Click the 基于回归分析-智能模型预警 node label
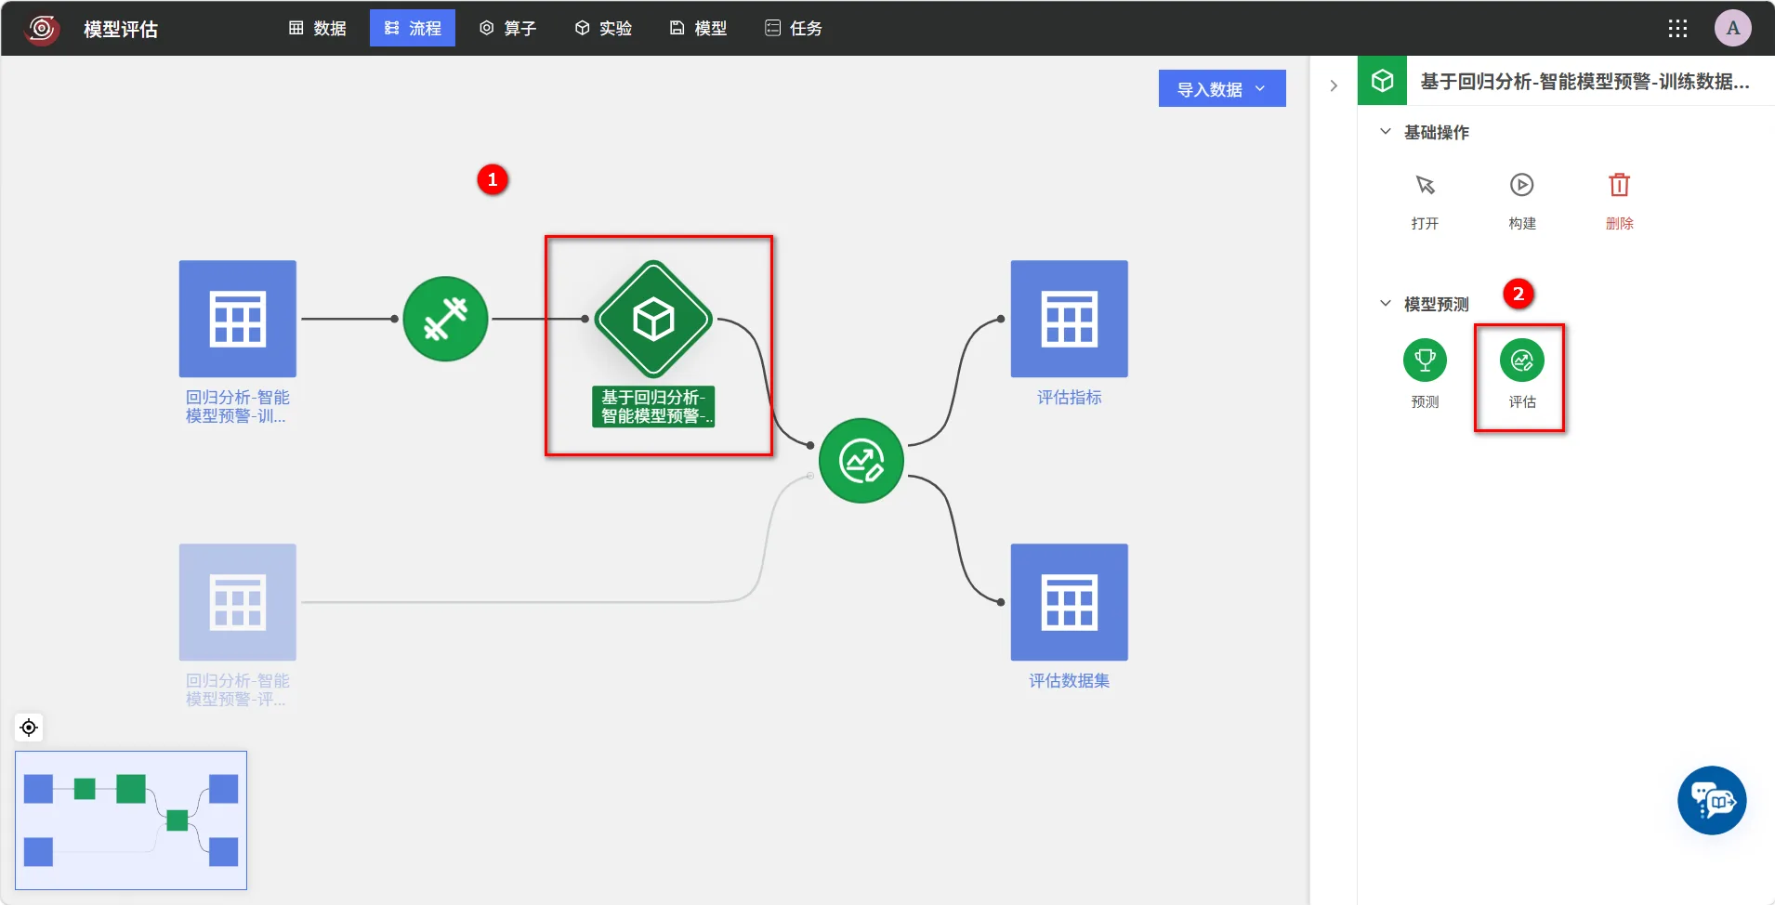1775x905 pixels. tap(653, 407)
